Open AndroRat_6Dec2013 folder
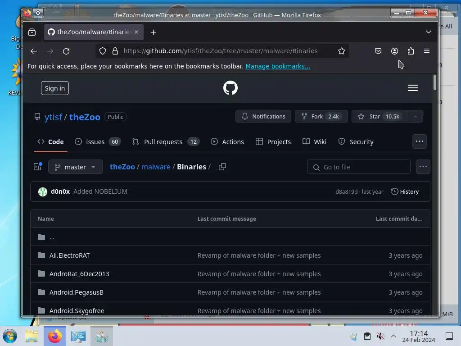 [79, 274]
